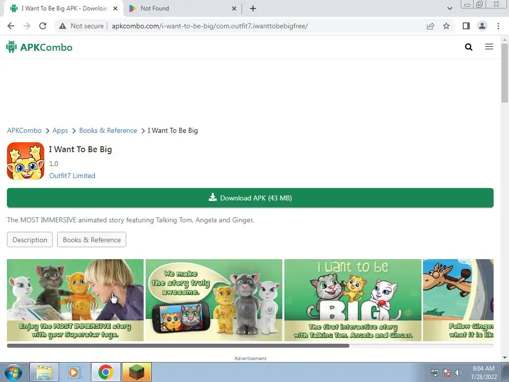Click the volume speaker tray icon

pos(458,373)
